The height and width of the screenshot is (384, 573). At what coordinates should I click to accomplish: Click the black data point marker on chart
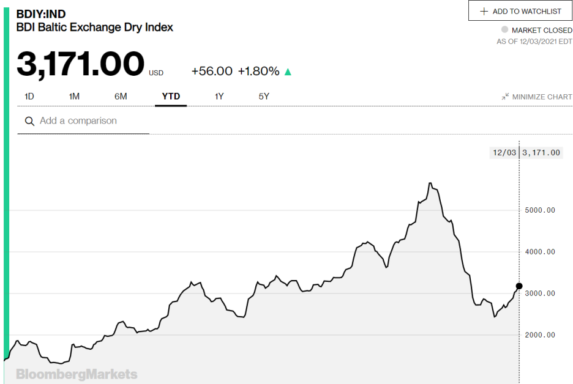pos(519,286)
